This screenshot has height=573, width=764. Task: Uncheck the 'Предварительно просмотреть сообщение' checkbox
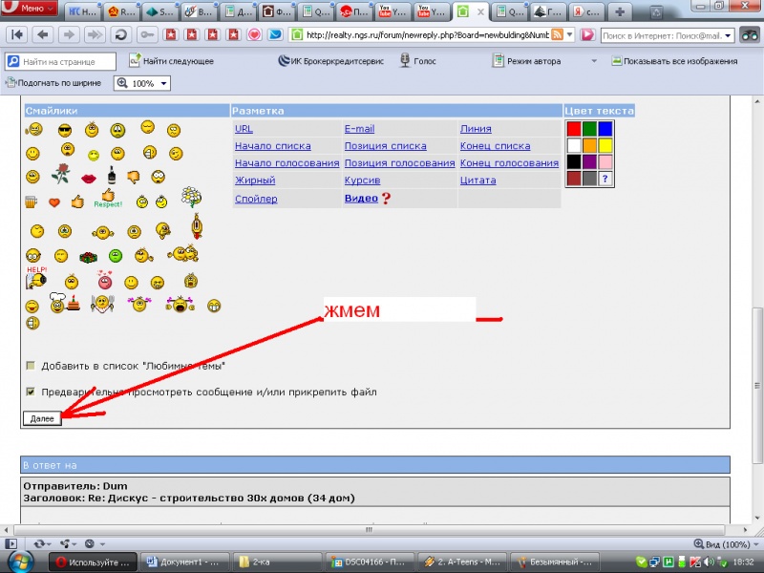click(31, 392)
